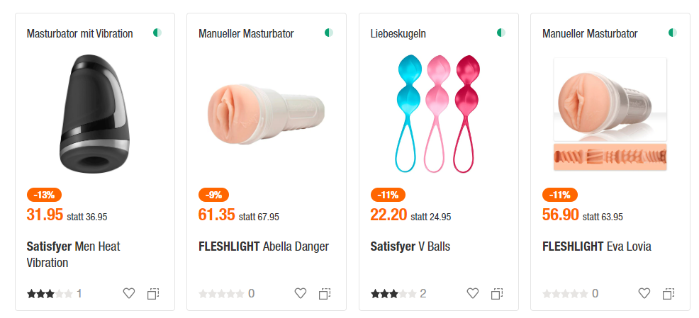
Task: Open Satisfyer Men Heat Vibration product title
Action: tap(74, 254)
